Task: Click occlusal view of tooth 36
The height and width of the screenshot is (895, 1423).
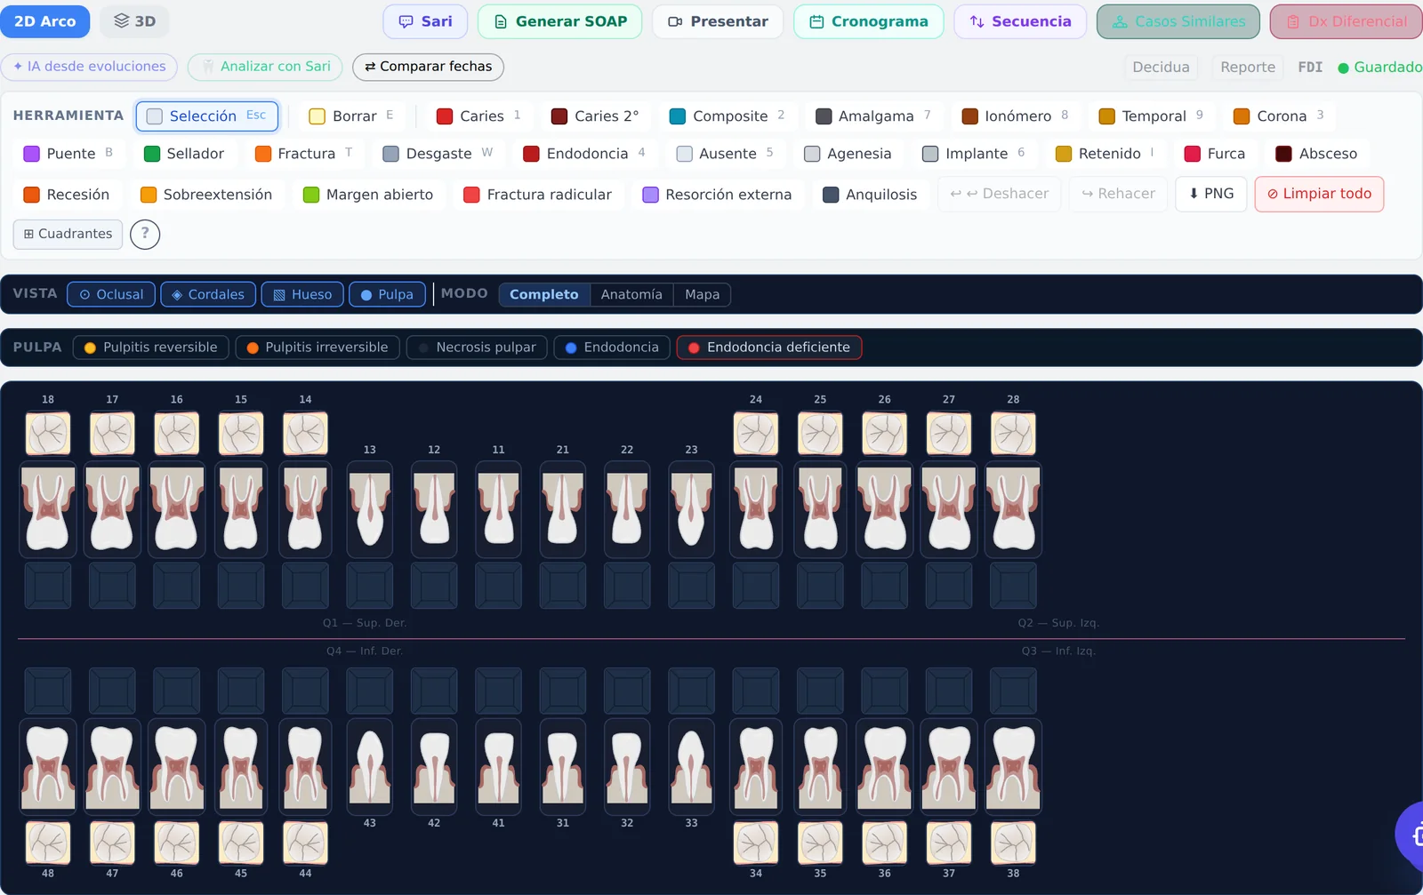Action: (x=885, y=843)
